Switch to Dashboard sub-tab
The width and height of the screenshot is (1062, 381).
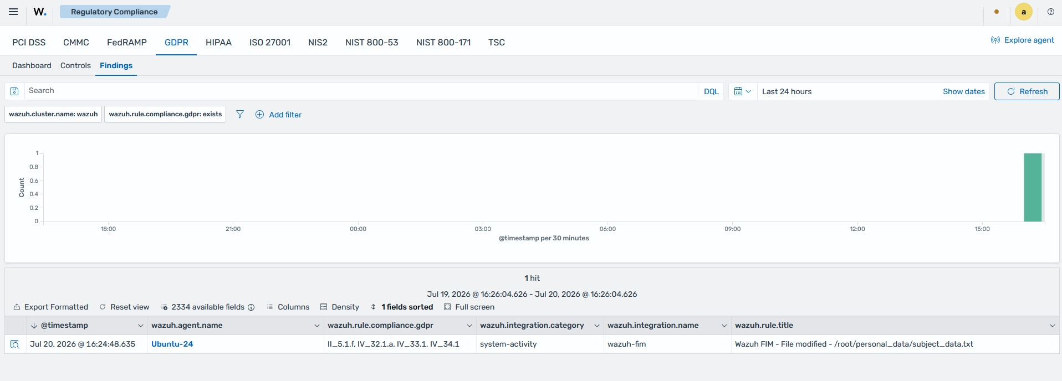coord(32,65)
